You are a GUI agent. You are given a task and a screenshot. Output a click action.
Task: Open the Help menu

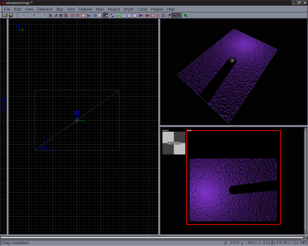coord(171,9)
